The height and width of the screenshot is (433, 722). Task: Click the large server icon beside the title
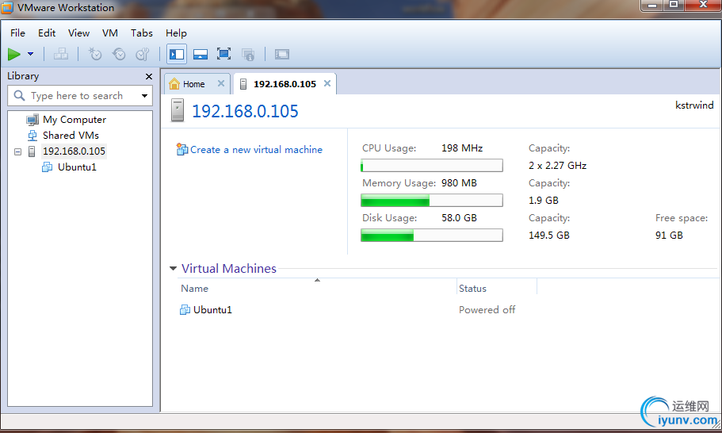pyautogui.click(x=178, y=110)
